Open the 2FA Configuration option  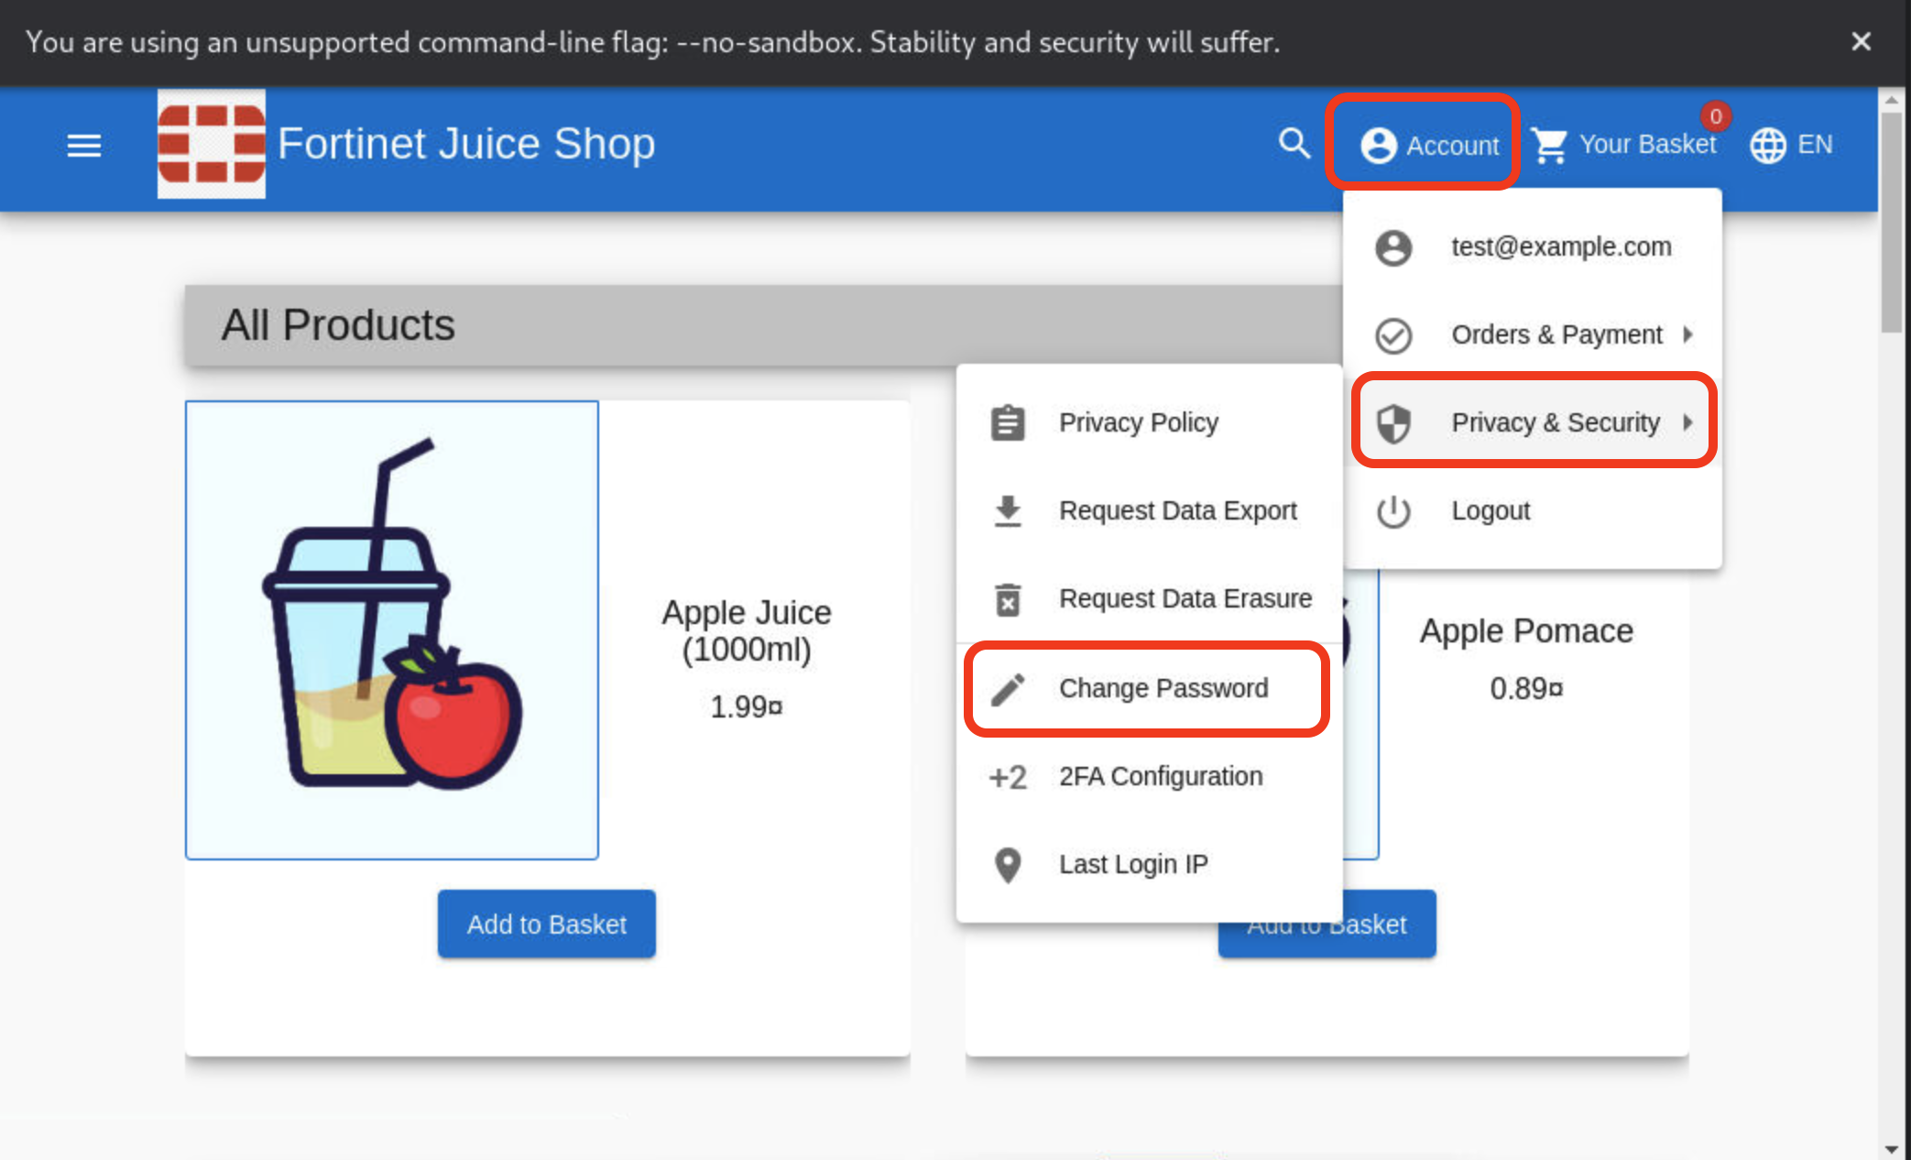1159,776
